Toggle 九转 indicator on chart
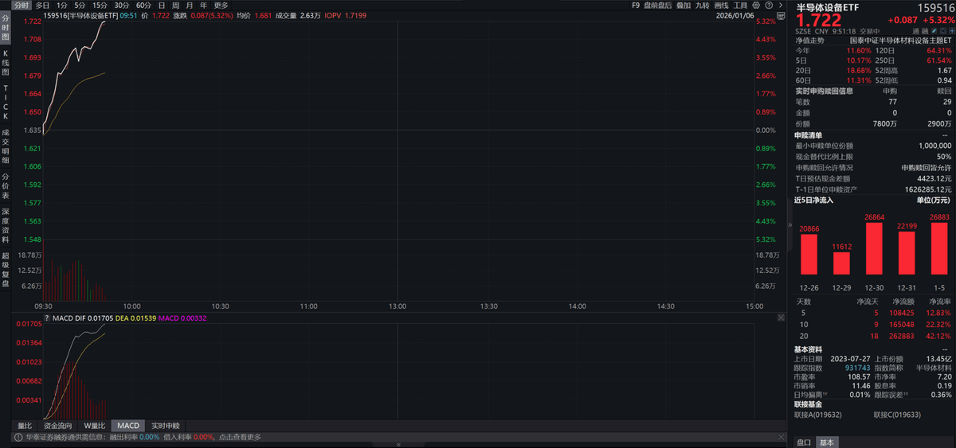This screenshot has width=956, height=448. 702,5
